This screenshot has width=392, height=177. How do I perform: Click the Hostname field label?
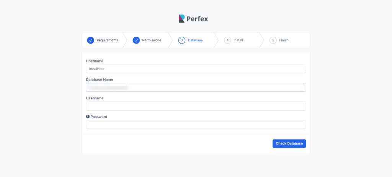tap(95, 61)
